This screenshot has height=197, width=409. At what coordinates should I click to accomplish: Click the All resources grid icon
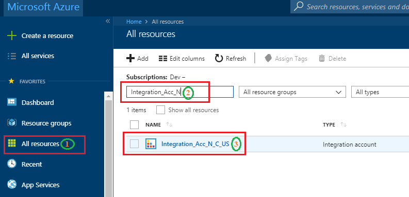(12, 144)
